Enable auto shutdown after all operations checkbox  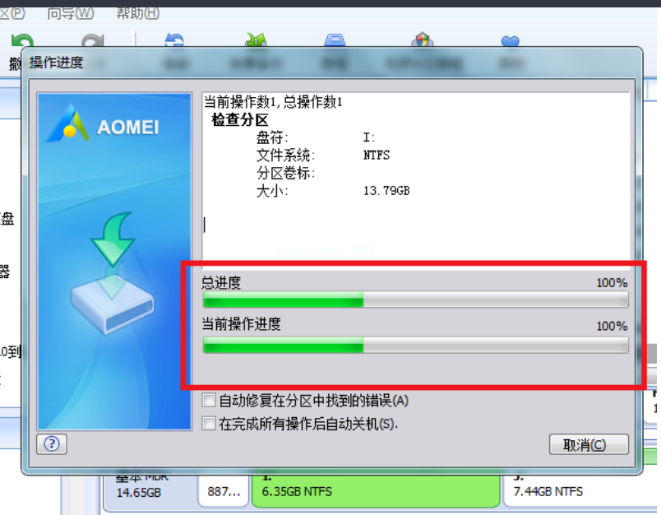pyautogui.click(x=209, y=423)
